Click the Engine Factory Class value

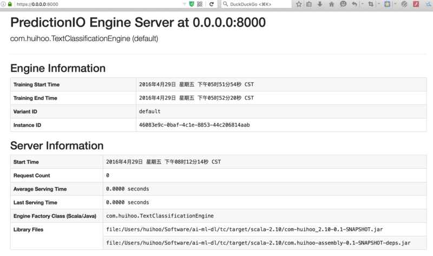(160, 216)
